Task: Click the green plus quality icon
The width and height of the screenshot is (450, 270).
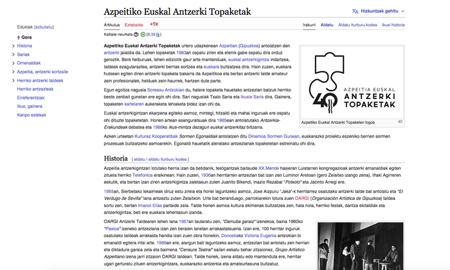Action: (x=143, y=35)
